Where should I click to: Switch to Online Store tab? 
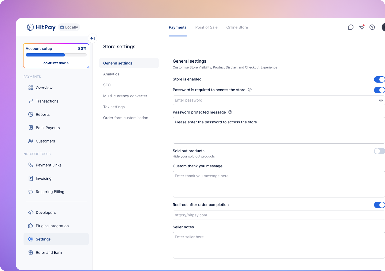click(x=237, y=27)
